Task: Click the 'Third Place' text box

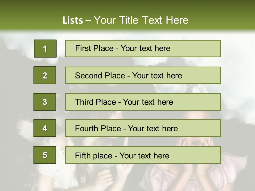Action: [x=143, y=102]
